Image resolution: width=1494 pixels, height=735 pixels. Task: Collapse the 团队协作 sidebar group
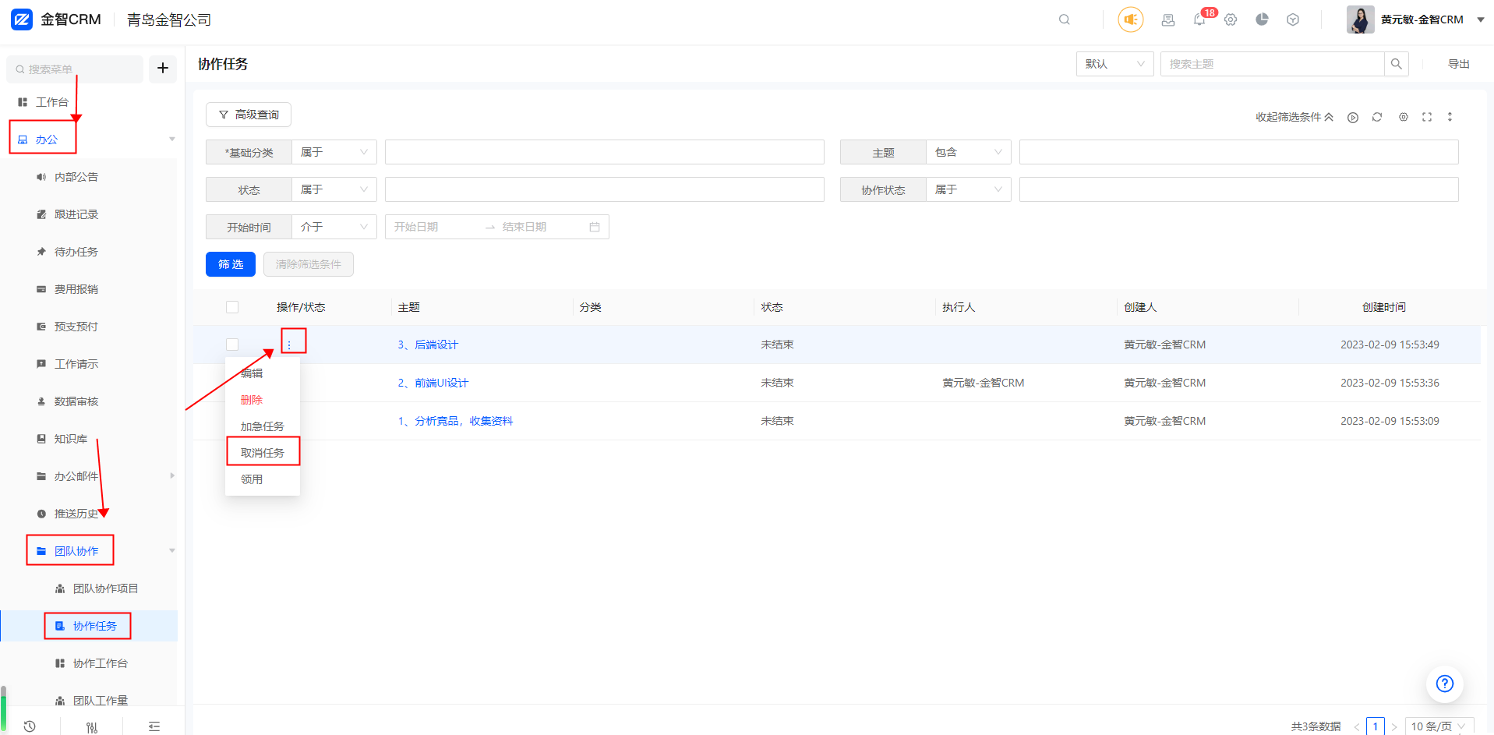[172, 551]
